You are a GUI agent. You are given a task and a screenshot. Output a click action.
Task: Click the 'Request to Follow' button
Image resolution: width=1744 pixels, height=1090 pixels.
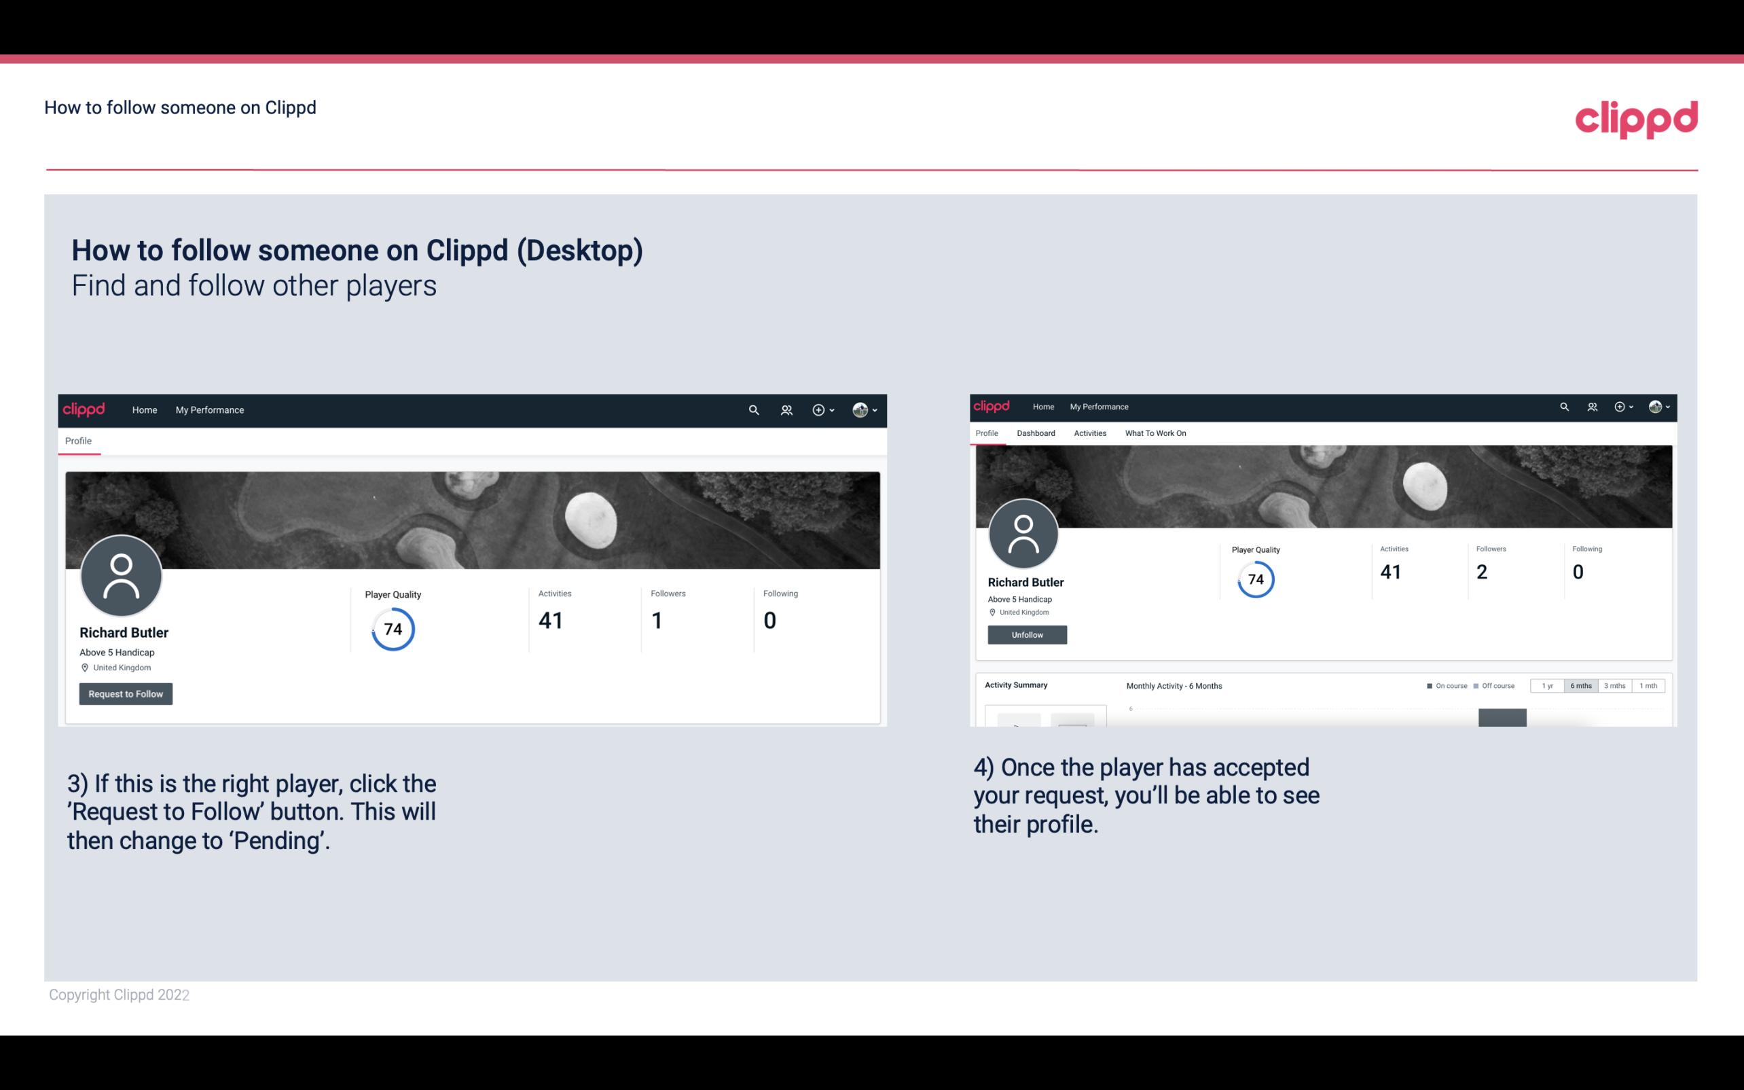click(124, 693)
